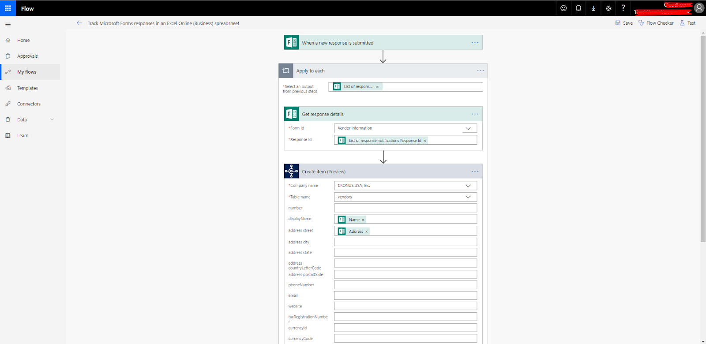Remove the Response Id dynamic token
This screenshot has width=706, height=344.
point(425,141)
